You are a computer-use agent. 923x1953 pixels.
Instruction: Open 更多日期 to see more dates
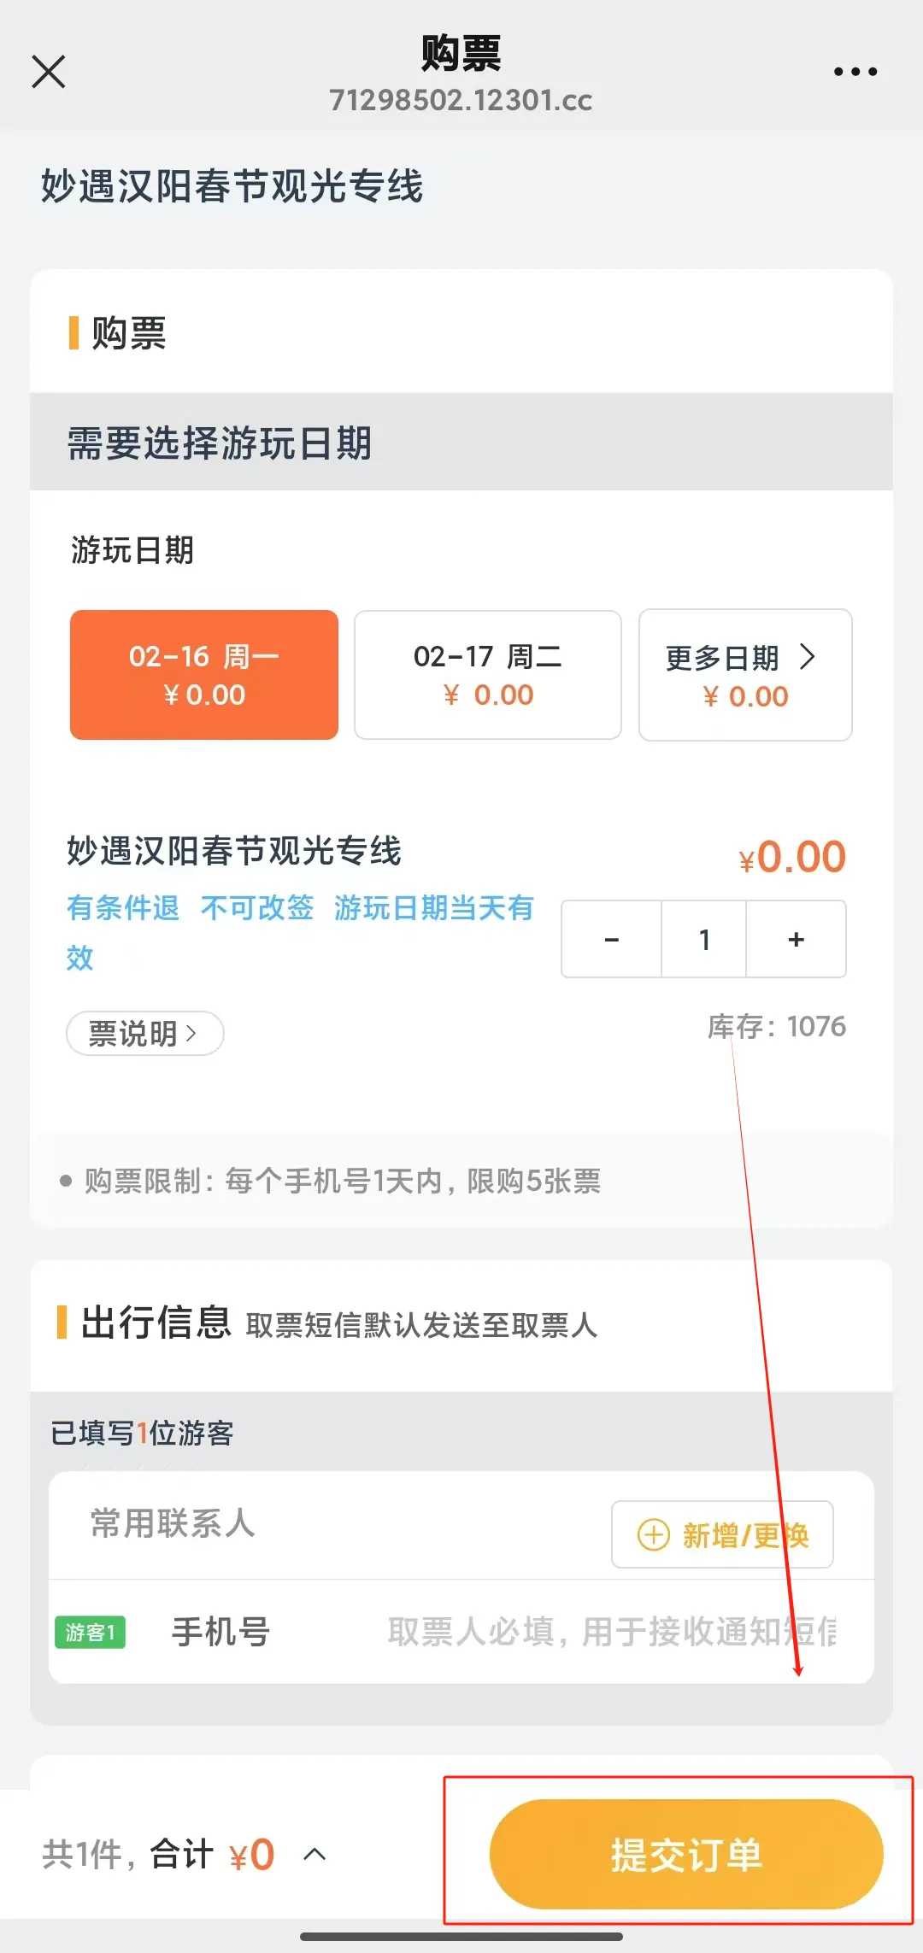pos(745,675)
